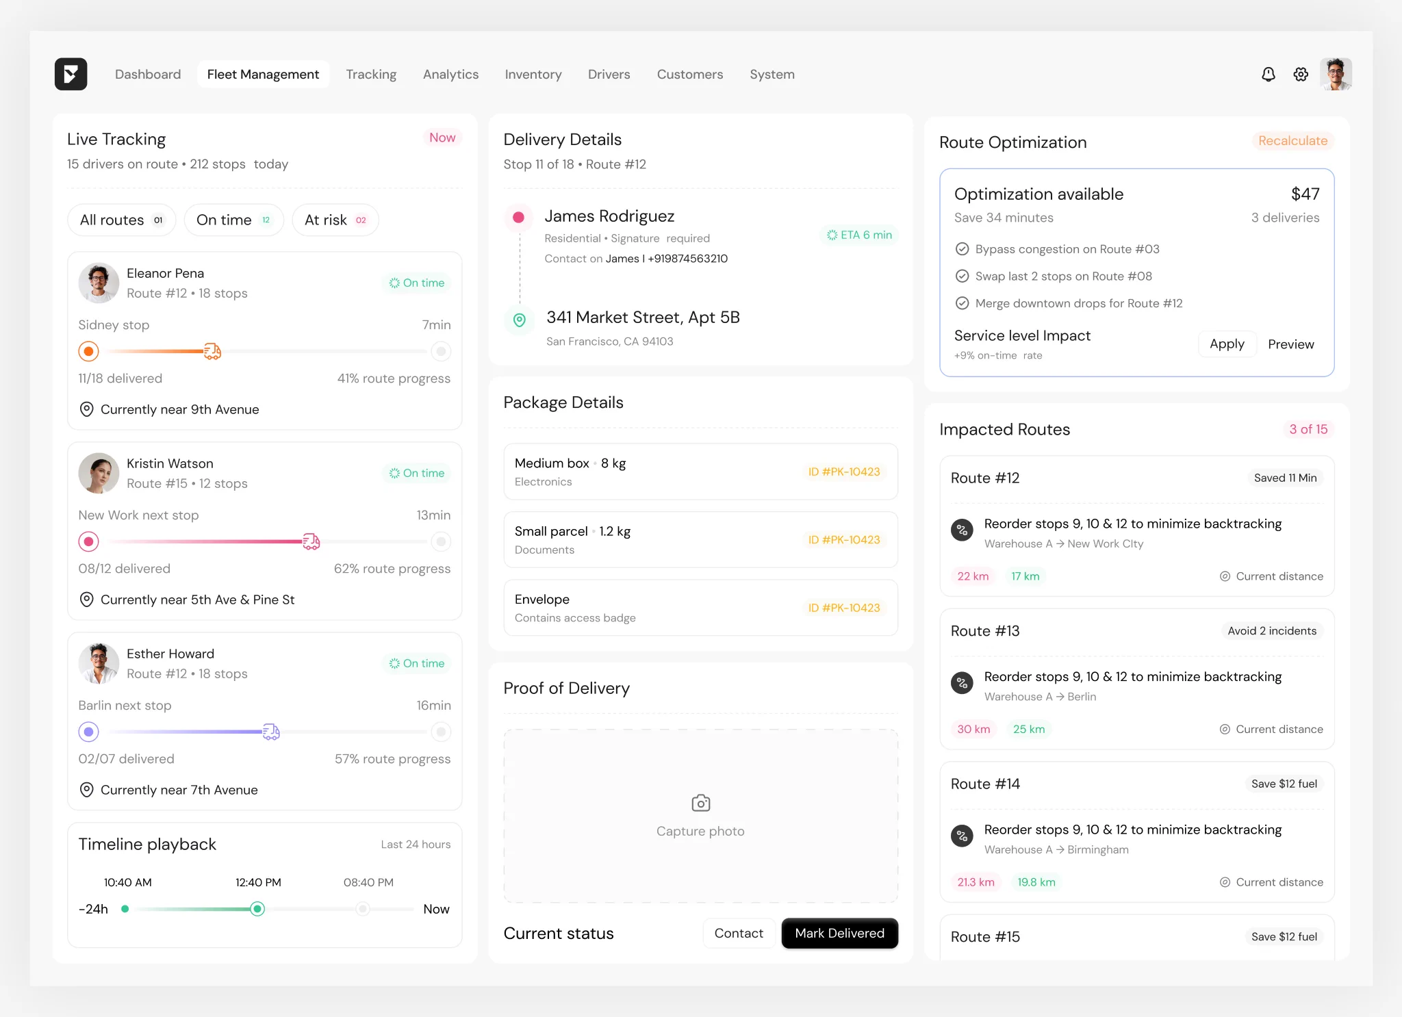Click Route #12 current distance icon
The width and height of the screenshot is (1402, 1017).
click(x=1225, y=576)
